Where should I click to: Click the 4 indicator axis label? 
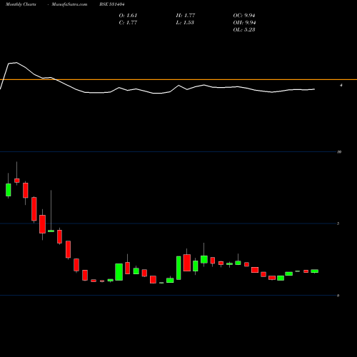coord(341,85)
